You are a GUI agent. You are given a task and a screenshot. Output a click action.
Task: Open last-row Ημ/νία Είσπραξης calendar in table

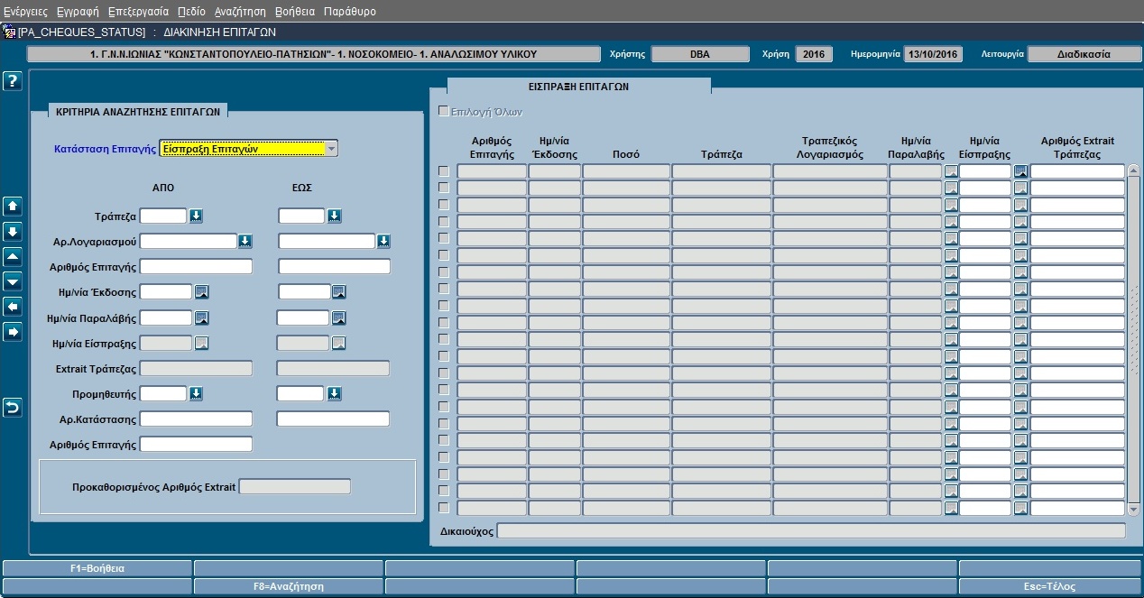coord(1020,508)
